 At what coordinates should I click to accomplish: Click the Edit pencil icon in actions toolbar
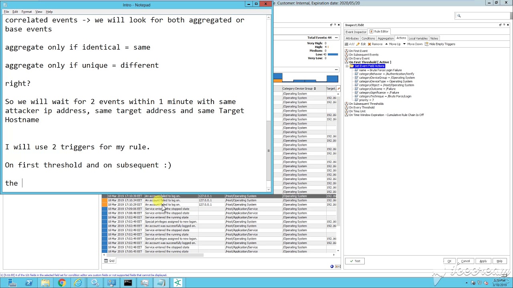click(x=358, y=44)
